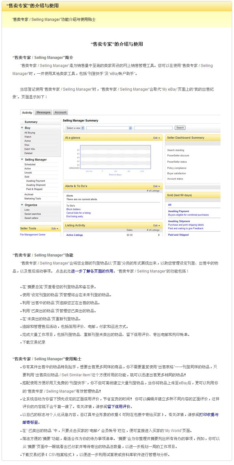Screen dimensions: 234x465
Task: Switch to the Messages tab
Action: (x=43, y=112)
